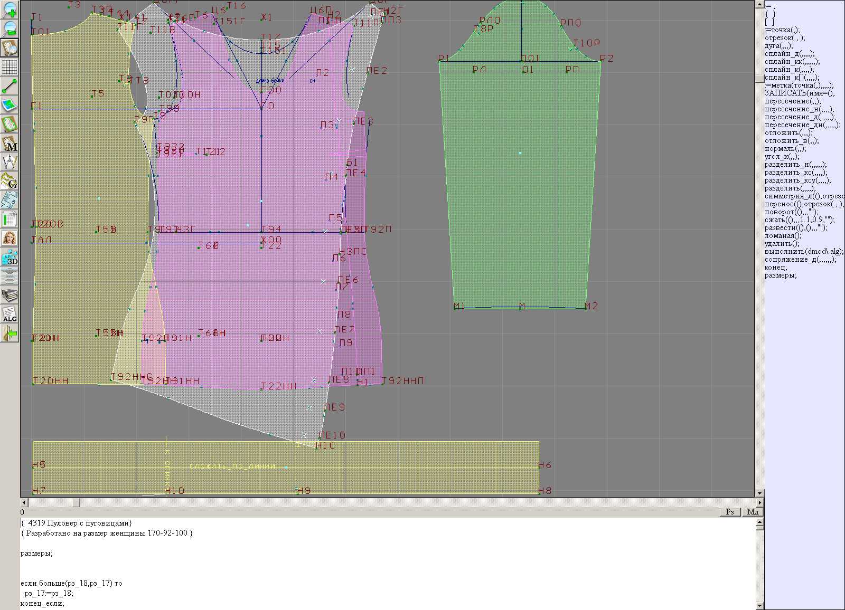Click the canvas horizontal scrollbar right arrow

coord(759,502)
